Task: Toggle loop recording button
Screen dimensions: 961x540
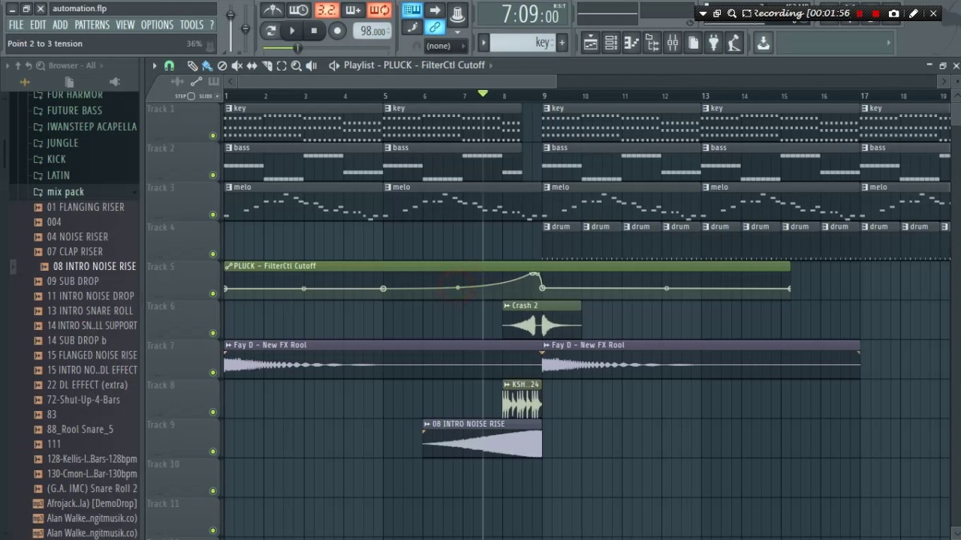Action: (380, 10)
